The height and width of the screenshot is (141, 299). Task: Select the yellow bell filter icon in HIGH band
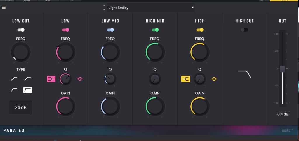point(214,79)
